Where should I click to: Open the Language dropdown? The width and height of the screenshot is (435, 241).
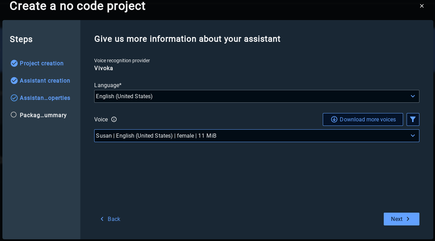(x=256, y=96)
